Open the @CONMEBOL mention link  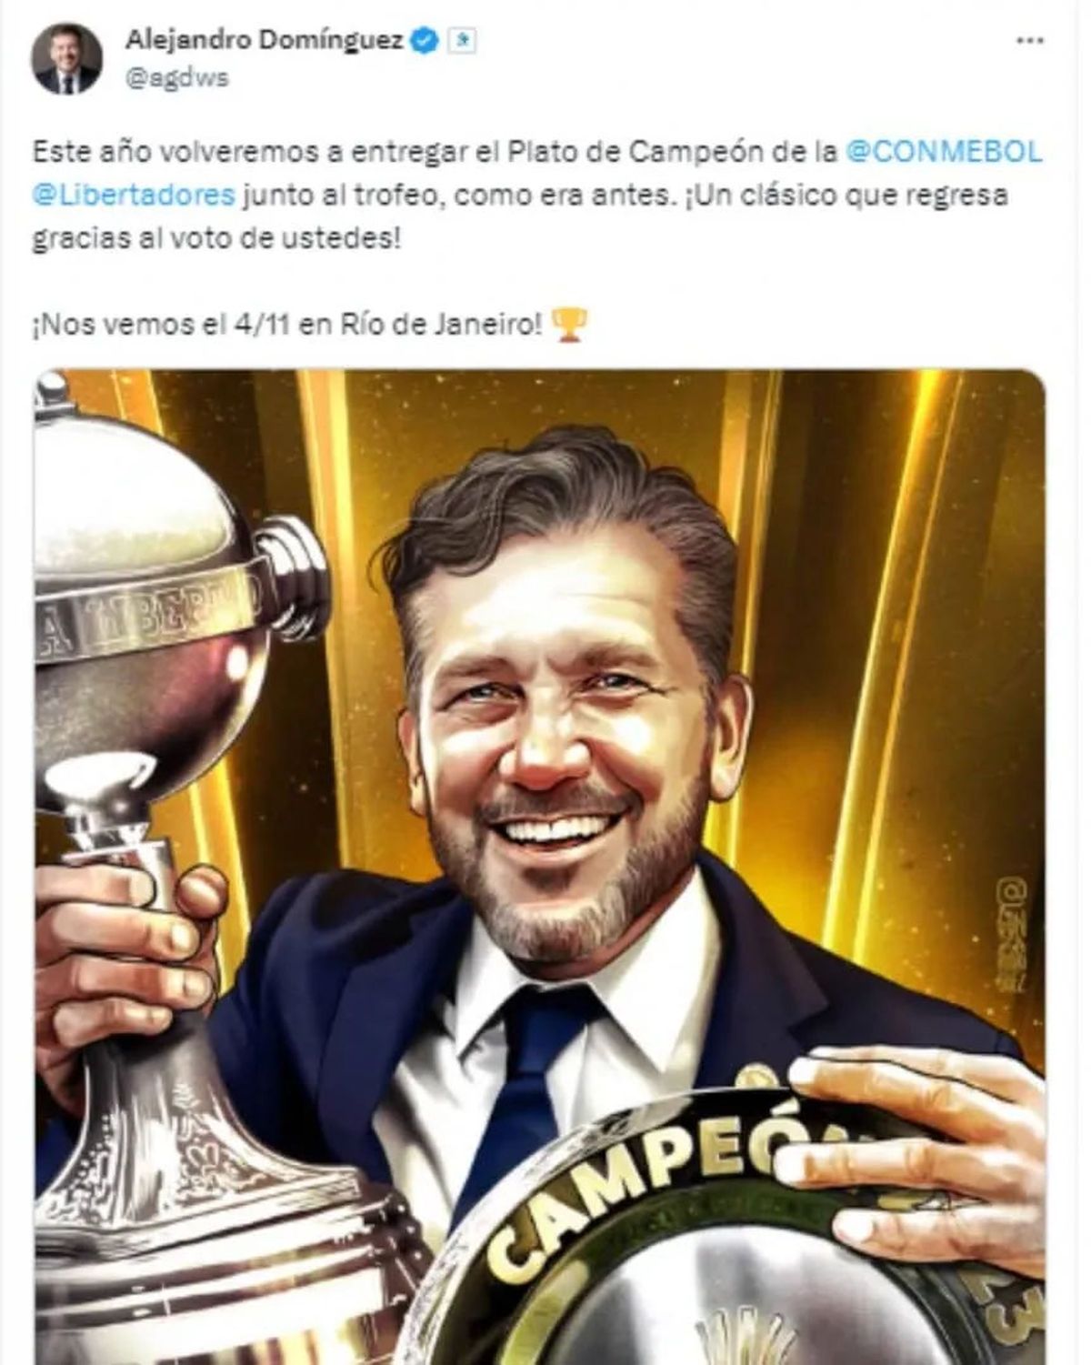tap(944, 151)
